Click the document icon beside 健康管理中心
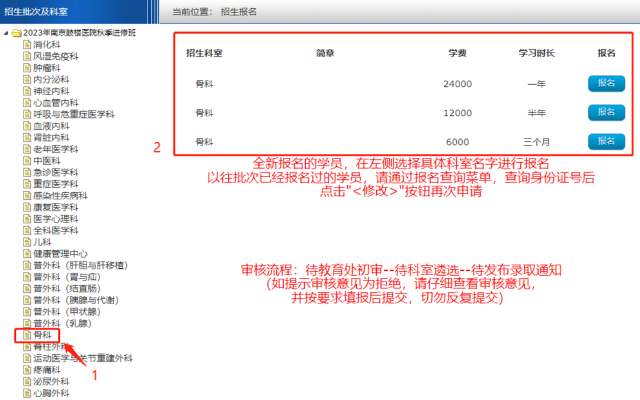 point(27,254)
